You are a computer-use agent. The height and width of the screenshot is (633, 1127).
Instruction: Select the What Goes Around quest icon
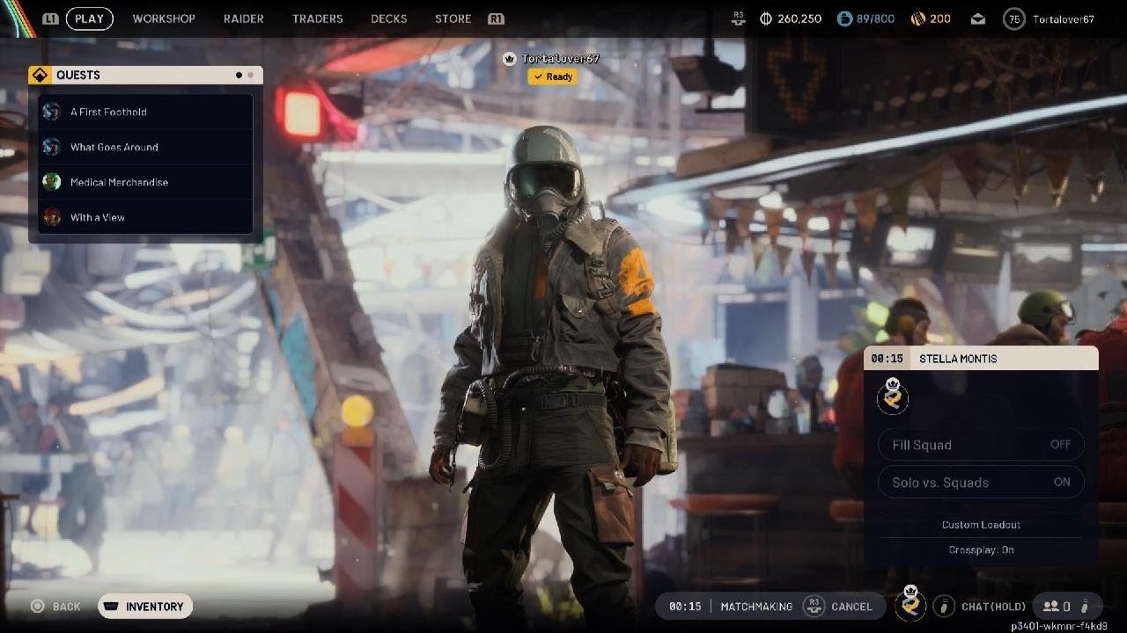[52, 147]
